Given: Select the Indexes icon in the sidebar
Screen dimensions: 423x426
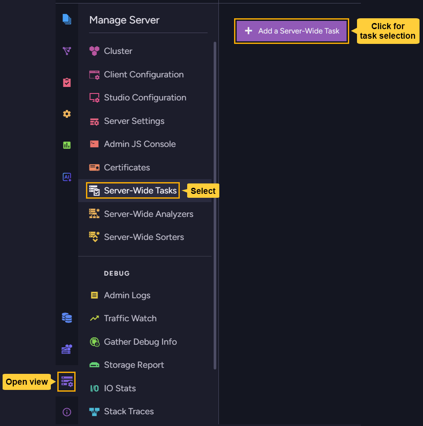Looking at the screenshot, I should click(x=67, y=51).
